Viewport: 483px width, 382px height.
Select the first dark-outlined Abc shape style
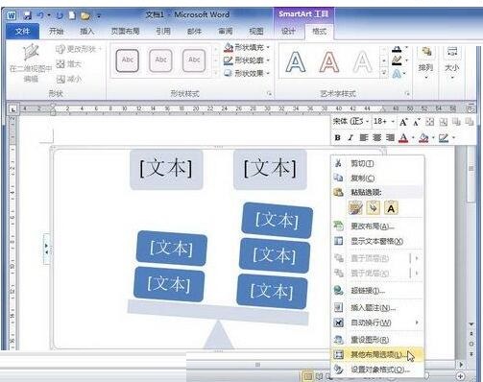pos(128,60)
